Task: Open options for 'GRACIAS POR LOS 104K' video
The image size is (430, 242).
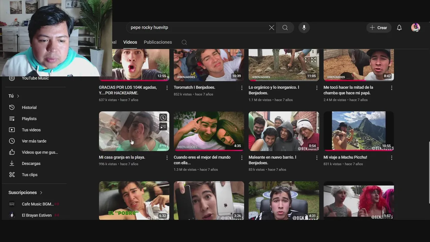Action: (x=167, y=88)
